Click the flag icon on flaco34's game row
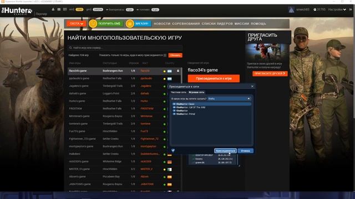 [x=169, y=71]
